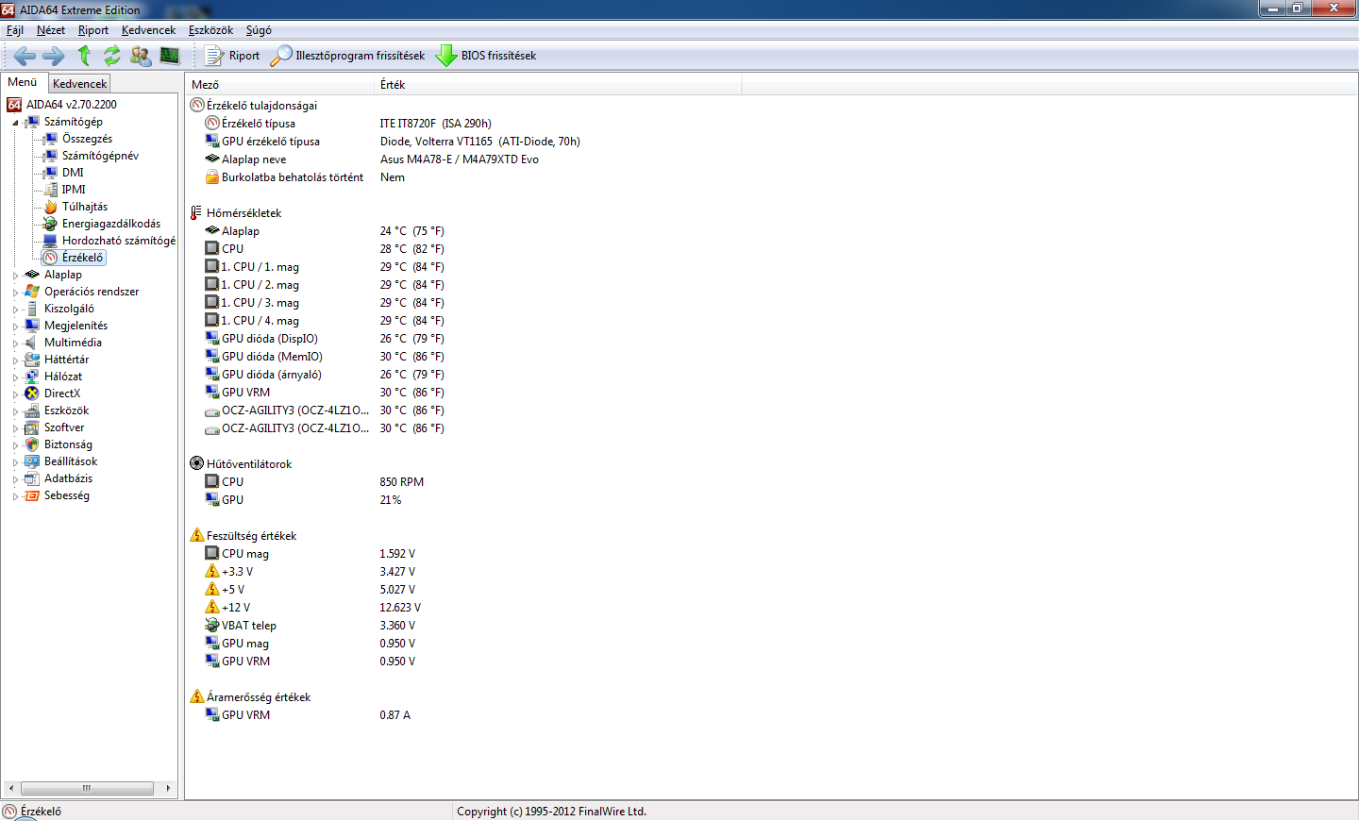Click the Beállítások tree icon

point(32,461)
